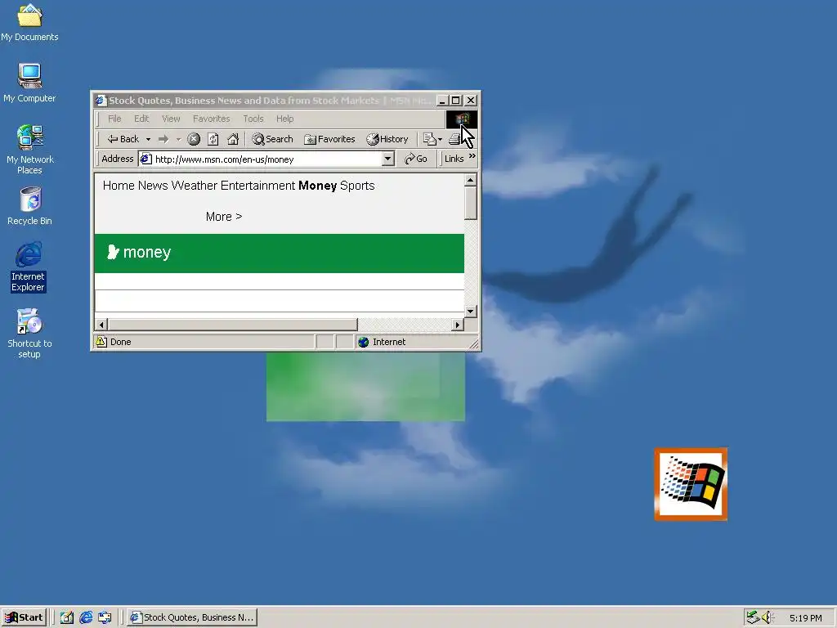Click the Stock Quotes taskbar button
The width and height of the screenshot is (837, 628).
(x=193, y=617)
